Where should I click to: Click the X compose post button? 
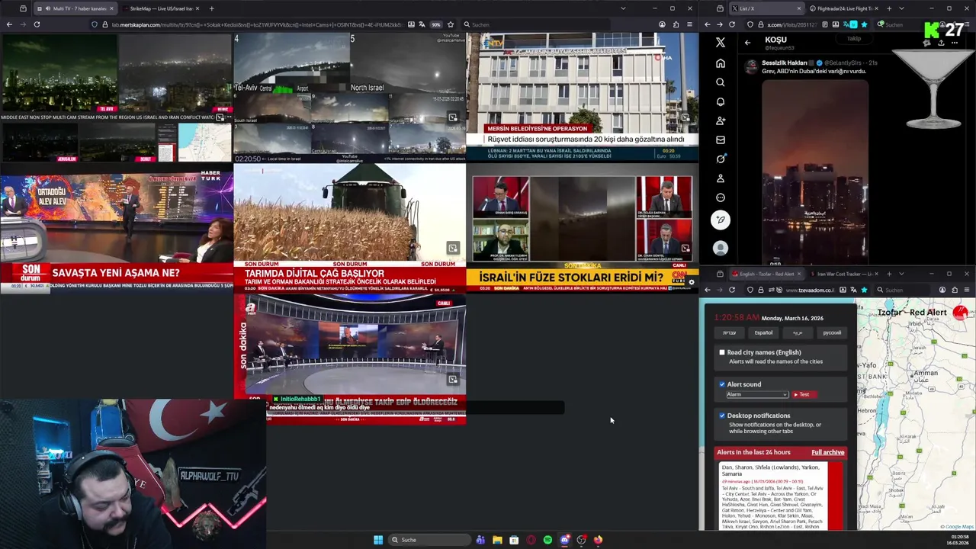[x=721, y=220]
